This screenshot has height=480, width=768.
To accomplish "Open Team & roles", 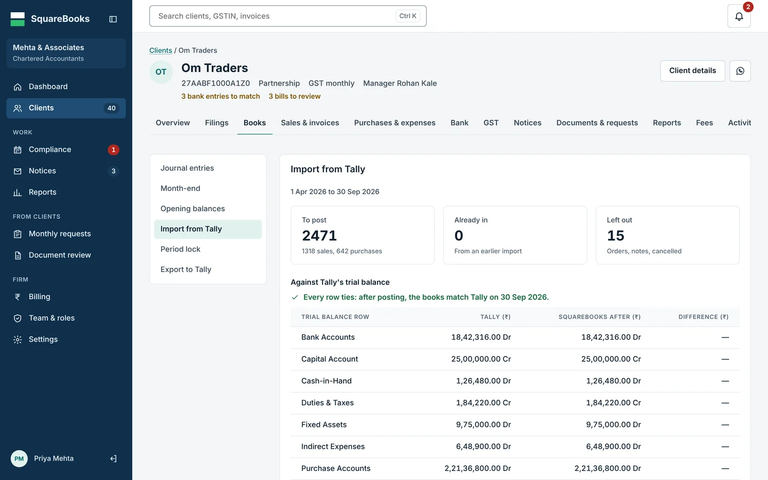I will (x=66, y=318).
